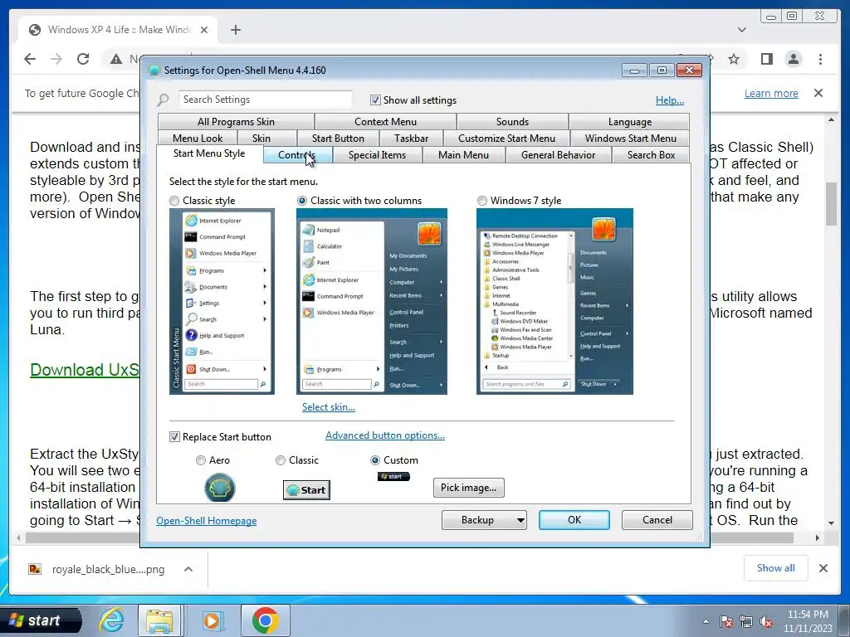850x637 pixels.
Task: Show hidden system tray icons
Action: point(706,621)
